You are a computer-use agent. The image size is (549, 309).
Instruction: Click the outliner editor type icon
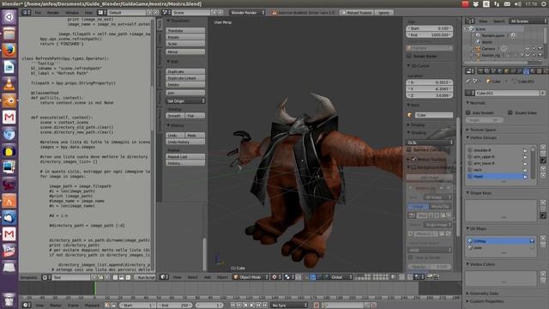(469, 21)
